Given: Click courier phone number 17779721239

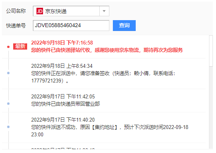Looking at the screenshot, I should point(46,81).
